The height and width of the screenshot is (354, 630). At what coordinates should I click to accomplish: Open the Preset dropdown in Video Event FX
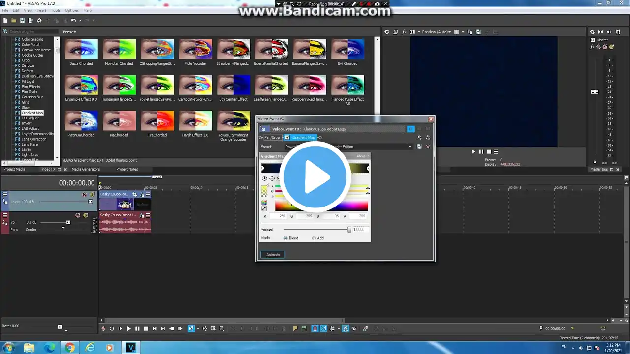click(x=409, y=147)
